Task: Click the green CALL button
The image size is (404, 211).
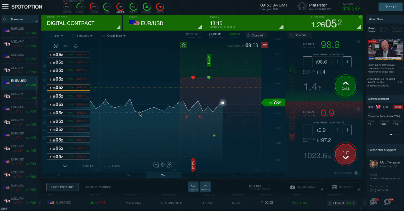Action: (x=345, y=85)
